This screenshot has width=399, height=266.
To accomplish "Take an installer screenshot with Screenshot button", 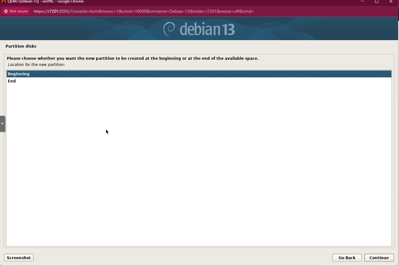I will click(x=19, y=258).
